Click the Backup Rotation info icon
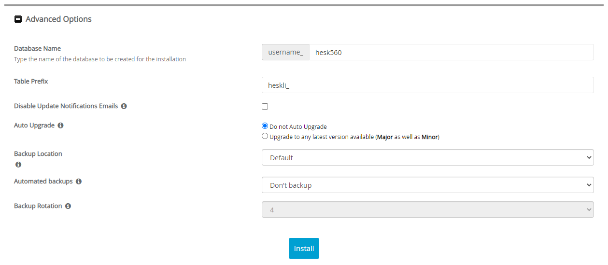608x265 pixels. point(68,206)
